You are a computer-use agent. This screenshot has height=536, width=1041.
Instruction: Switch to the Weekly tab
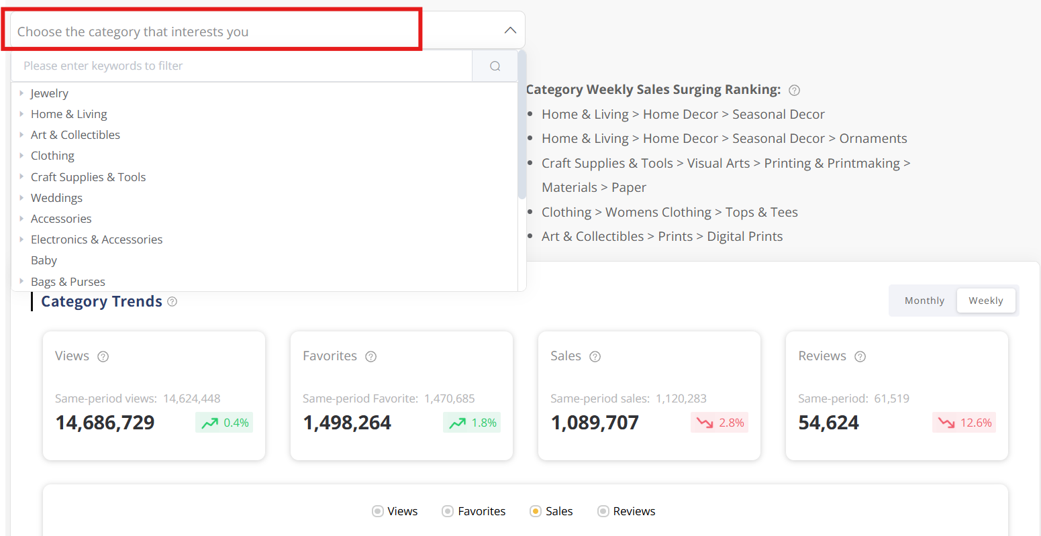[985, 301]
